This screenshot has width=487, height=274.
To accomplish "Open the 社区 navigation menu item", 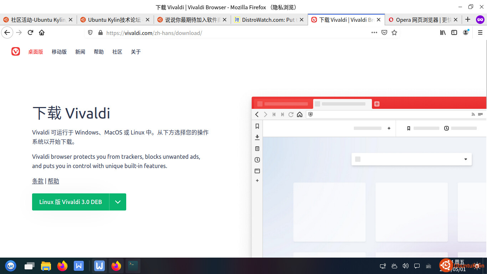I will (x=117, y=52).
